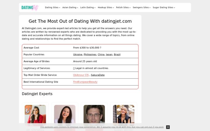Open the Latin Dating menu
210x131 pixels.
point(88,8)
